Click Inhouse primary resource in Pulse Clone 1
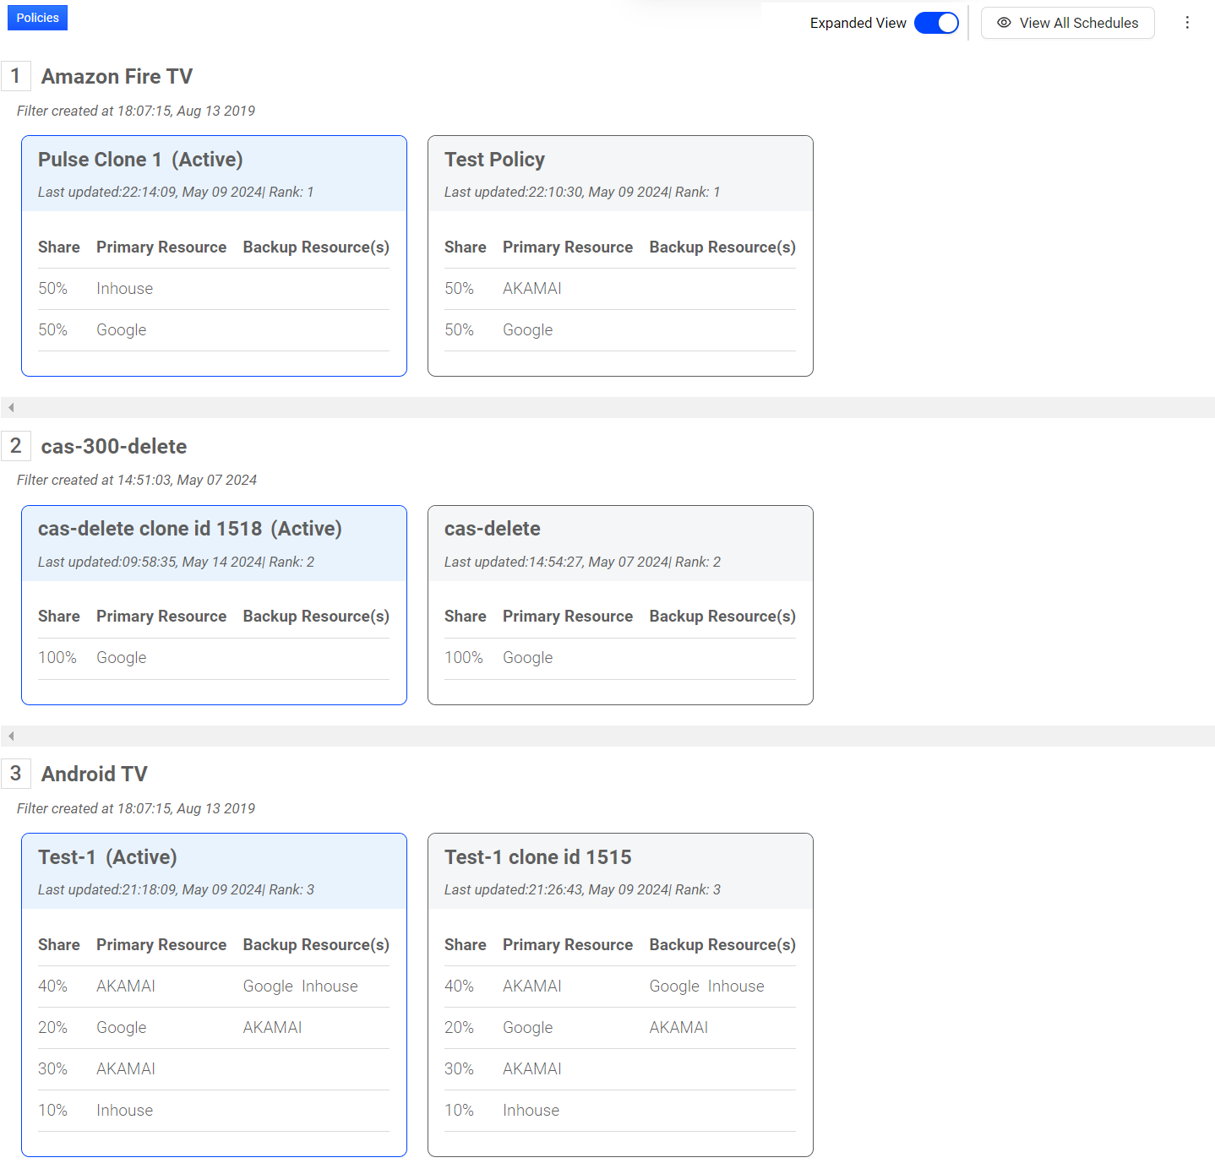This screenshot has width=1215, height=1174. (x=125, y=289)
